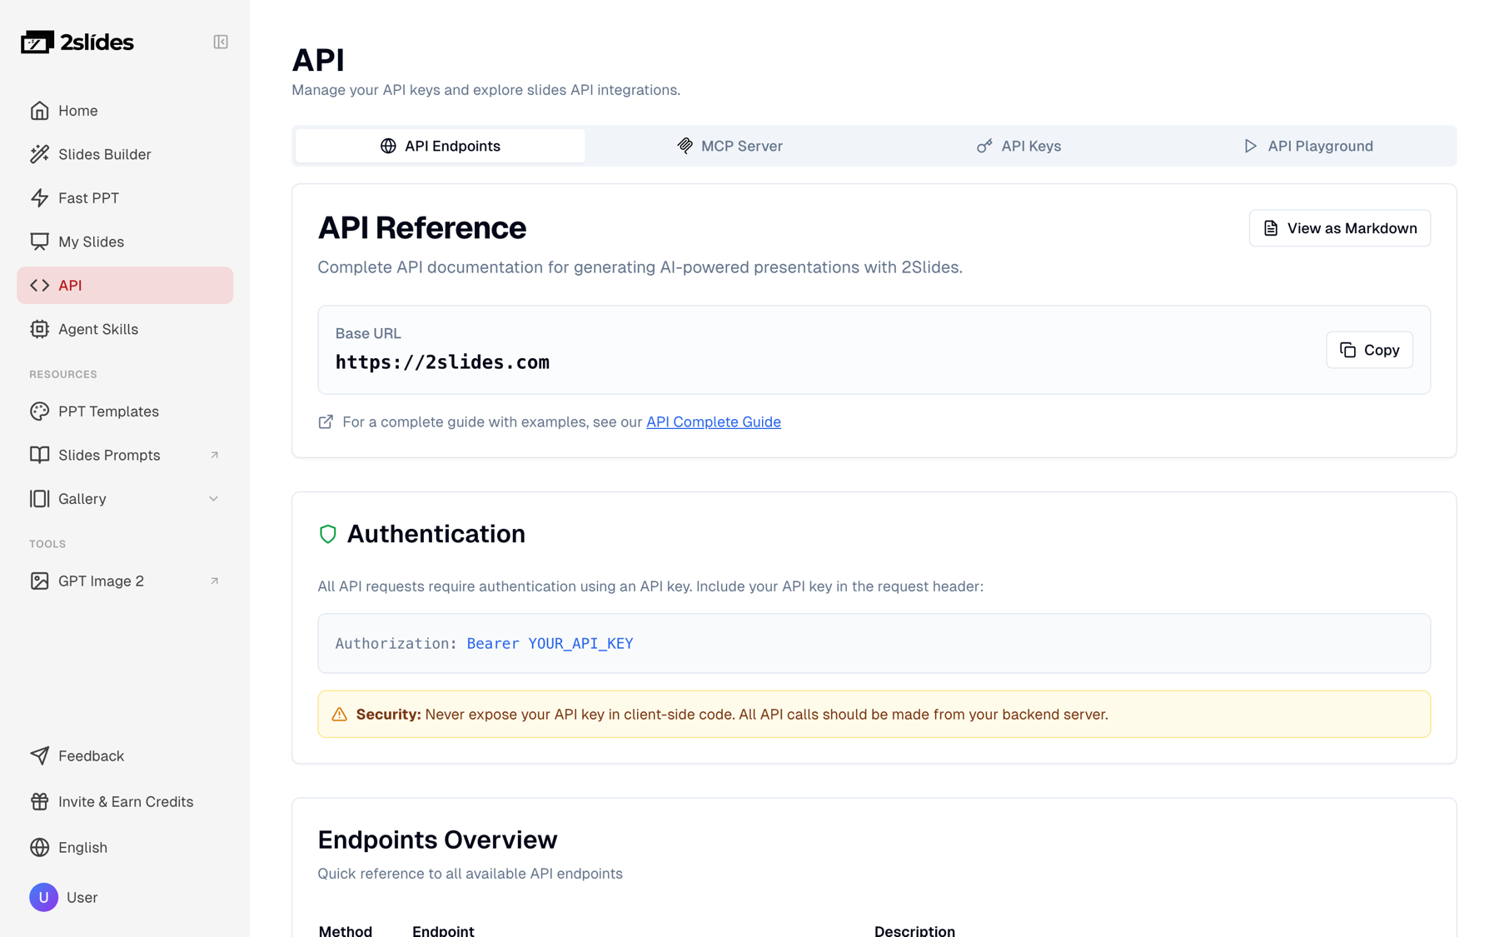The height and width of the screenshot is (937, 1499).
Task: Click the English language globe icon
Action: [x=39, y=847]
